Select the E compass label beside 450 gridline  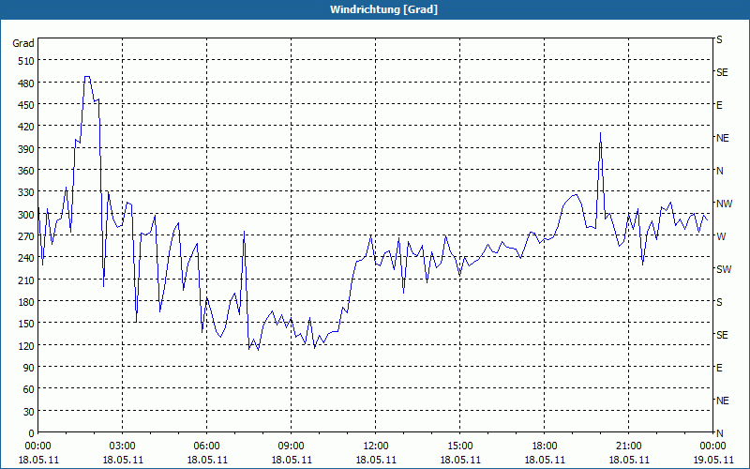pos(719,105)
